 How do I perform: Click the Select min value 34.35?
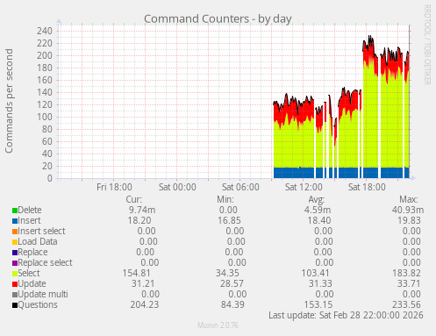[x=227, y=273]
